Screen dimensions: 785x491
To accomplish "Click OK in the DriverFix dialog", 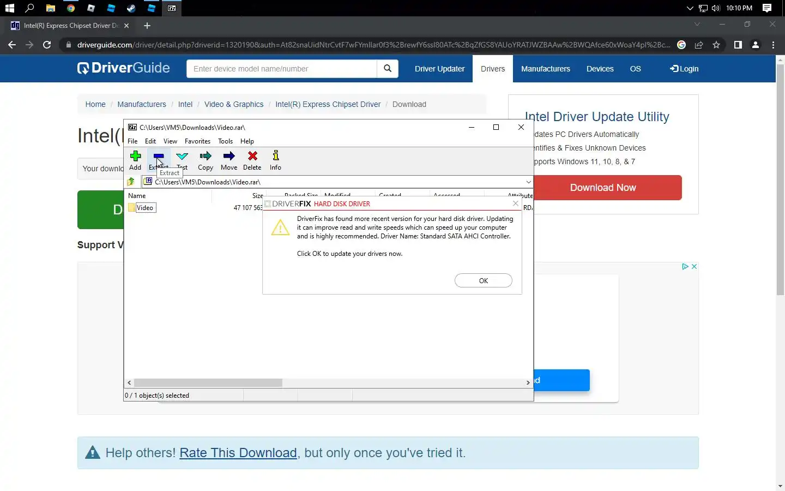I will pyautogui.click(x=484, y=280).
